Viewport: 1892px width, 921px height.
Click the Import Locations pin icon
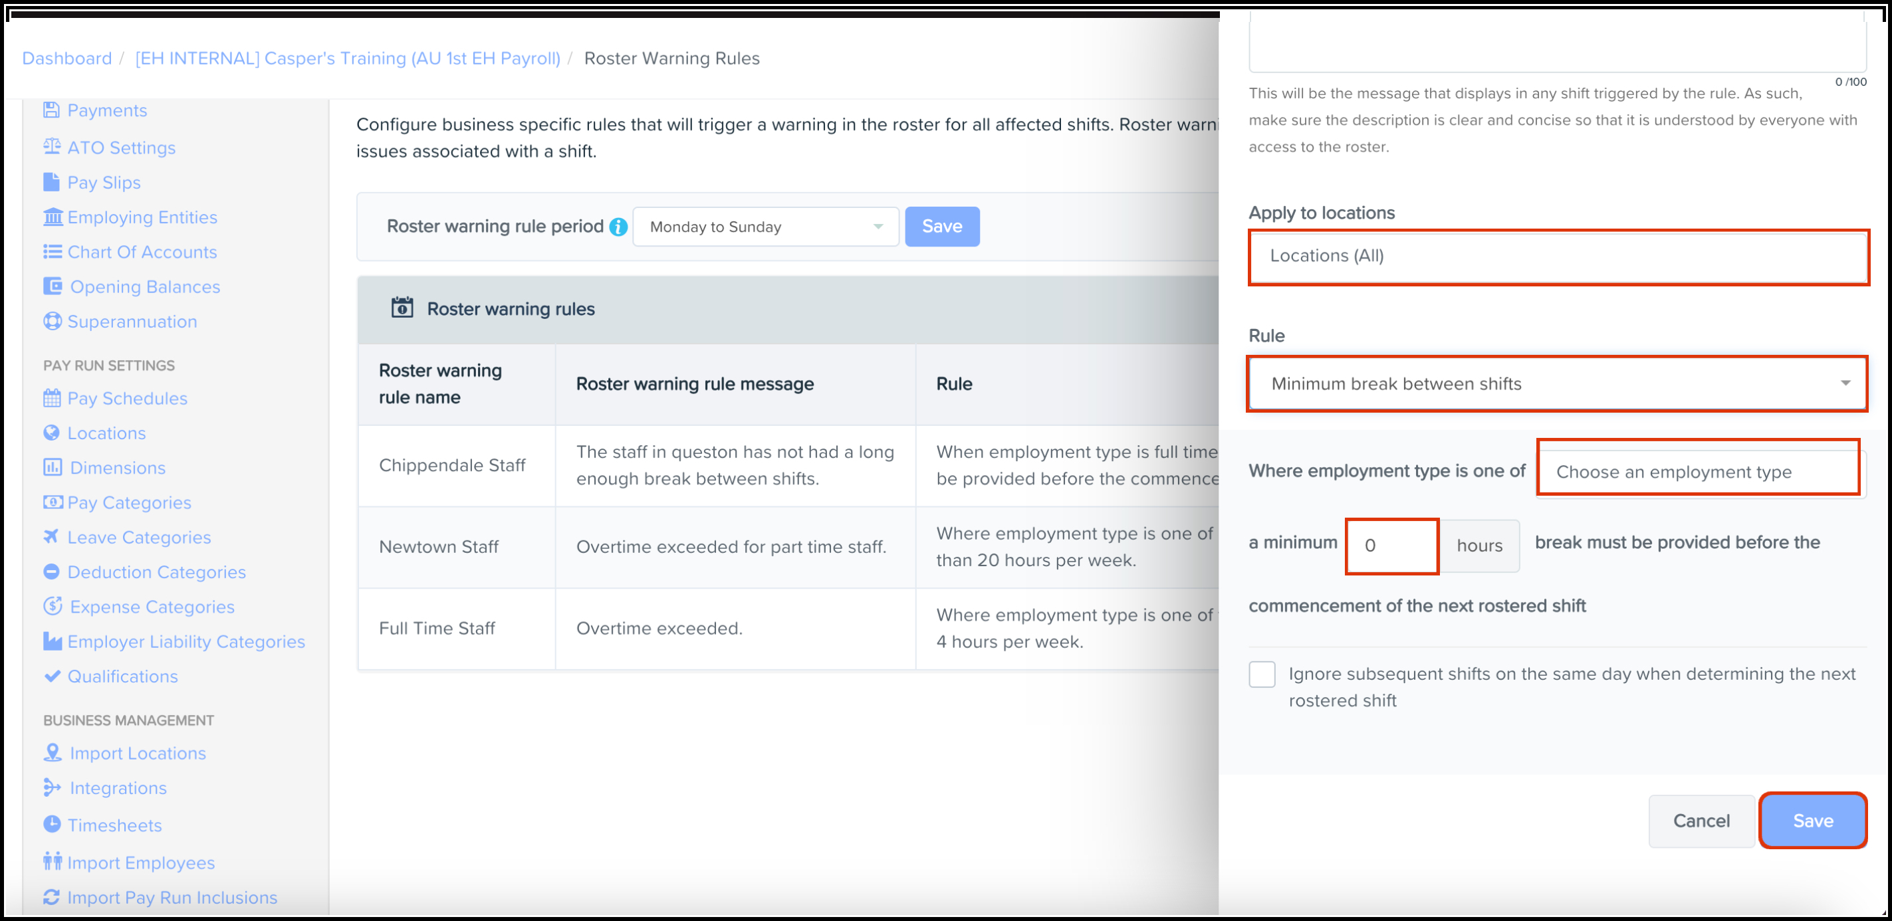coord(52,753)
